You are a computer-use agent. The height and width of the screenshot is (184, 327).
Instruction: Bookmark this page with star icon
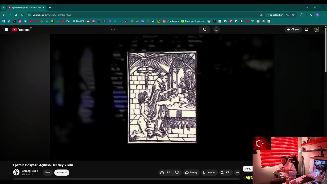pos(293,15)
